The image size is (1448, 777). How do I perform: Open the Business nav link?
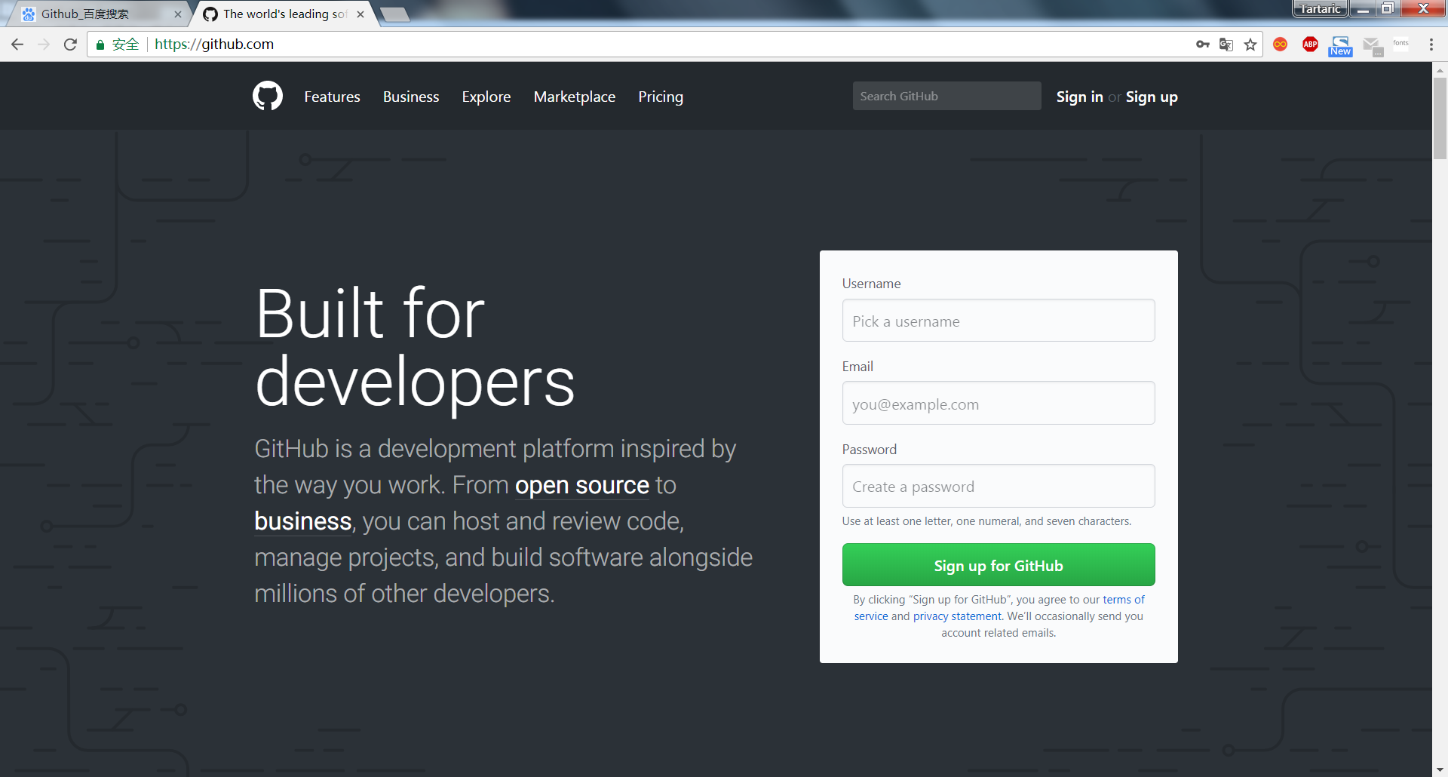(x=411, y=97)
